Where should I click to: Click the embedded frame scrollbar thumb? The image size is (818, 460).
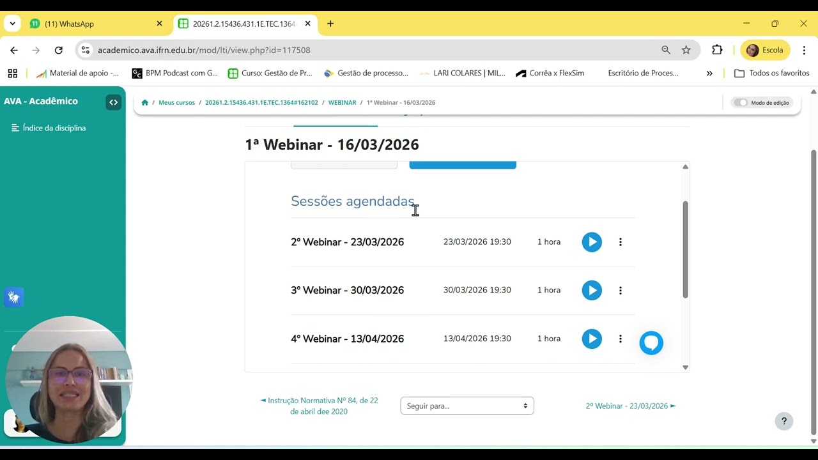[x=685, y=249]
